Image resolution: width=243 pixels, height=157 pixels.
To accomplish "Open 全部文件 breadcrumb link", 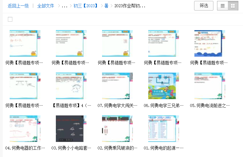I will (46, 6).
